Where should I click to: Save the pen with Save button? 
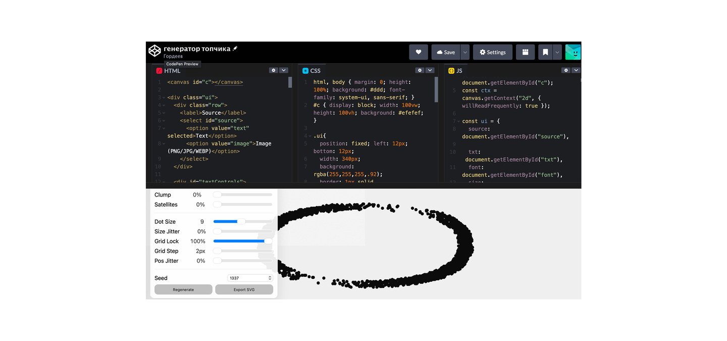446,52
